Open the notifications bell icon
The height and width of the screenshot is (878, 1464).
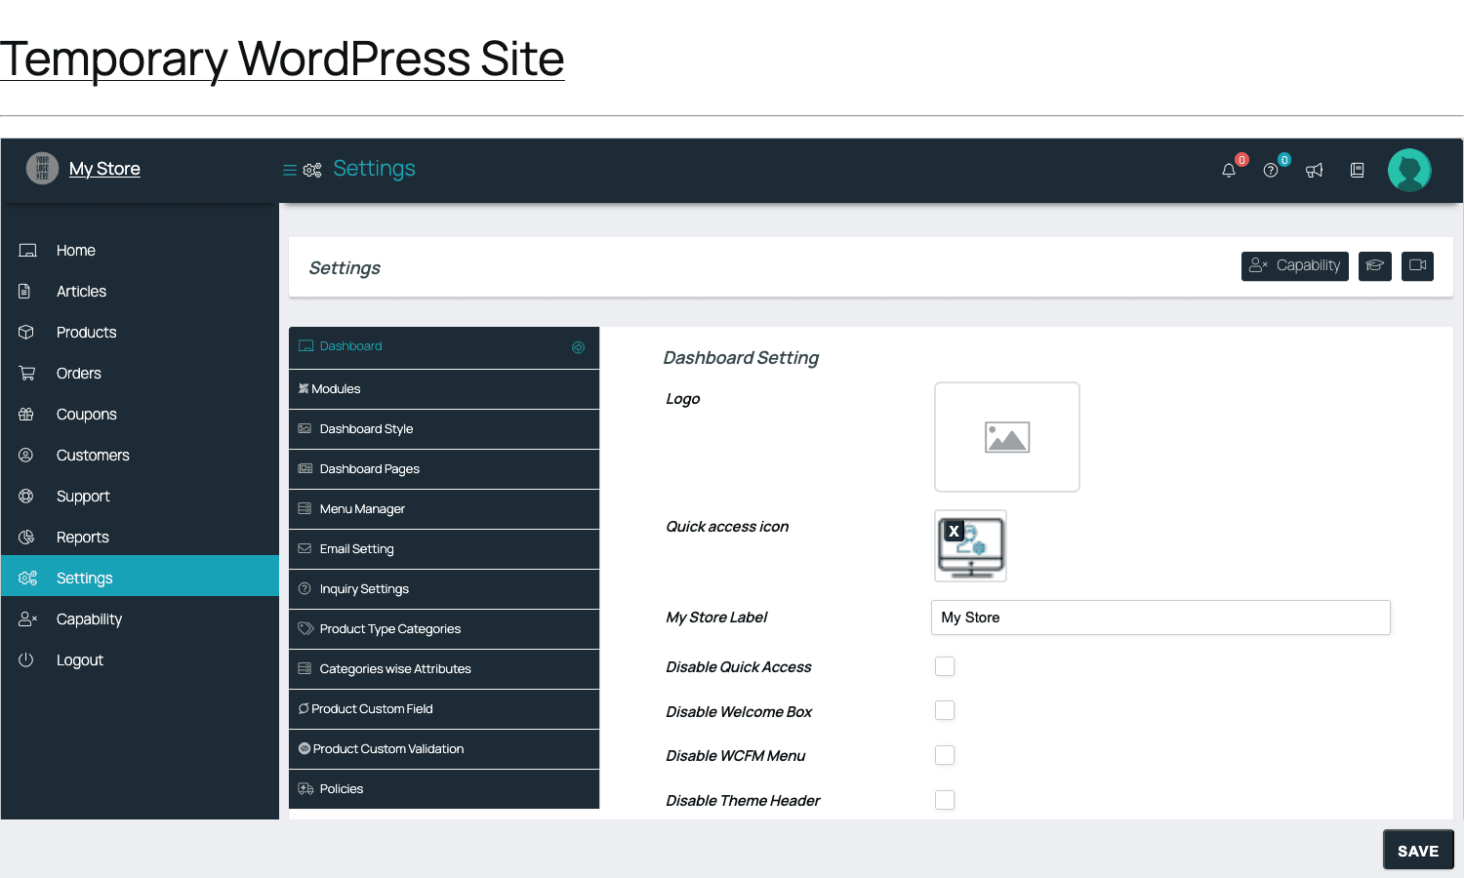[1229, 171]
